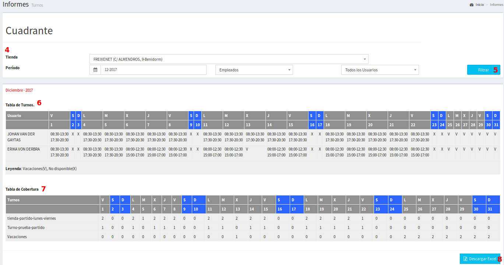Click the tienda-partido-lunes-viernes row label
The height and width of the screenshot is (265, 504).
[x=32, y=218]
